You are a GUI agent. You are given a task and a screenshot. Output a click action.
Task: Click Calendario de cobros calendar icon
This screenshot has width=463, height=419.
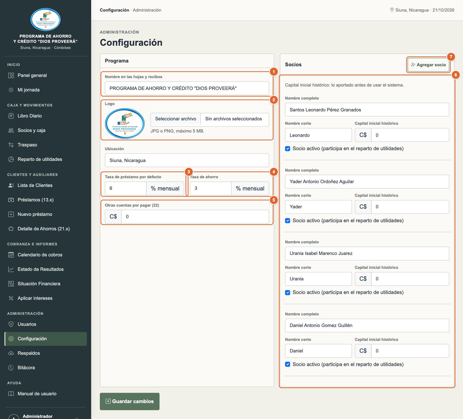(11, 255)
